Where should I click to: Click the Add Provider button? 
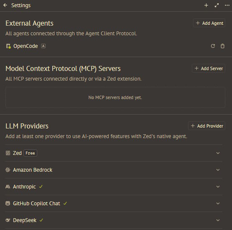[x=207, y=126]
